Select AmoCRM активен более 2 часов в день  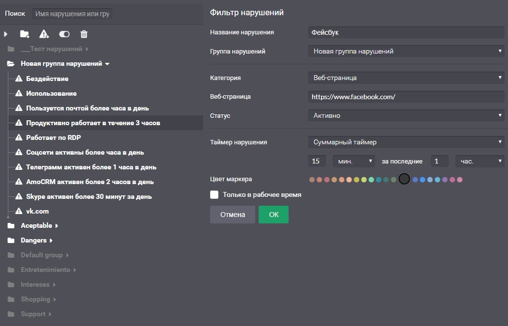point(90,182)
